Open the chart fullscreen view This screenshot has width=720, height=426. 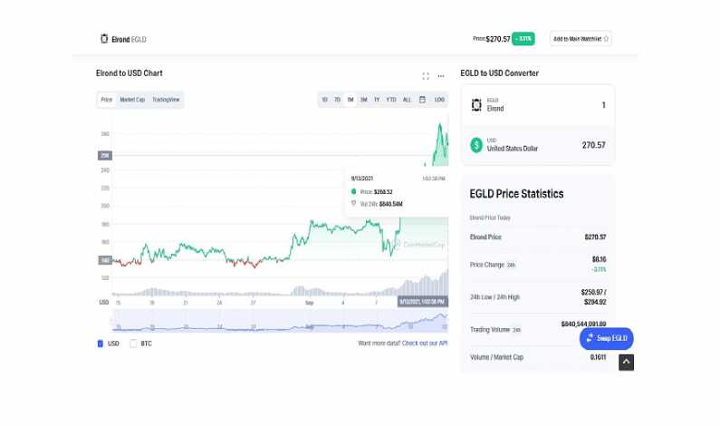[x=426, y=76]
